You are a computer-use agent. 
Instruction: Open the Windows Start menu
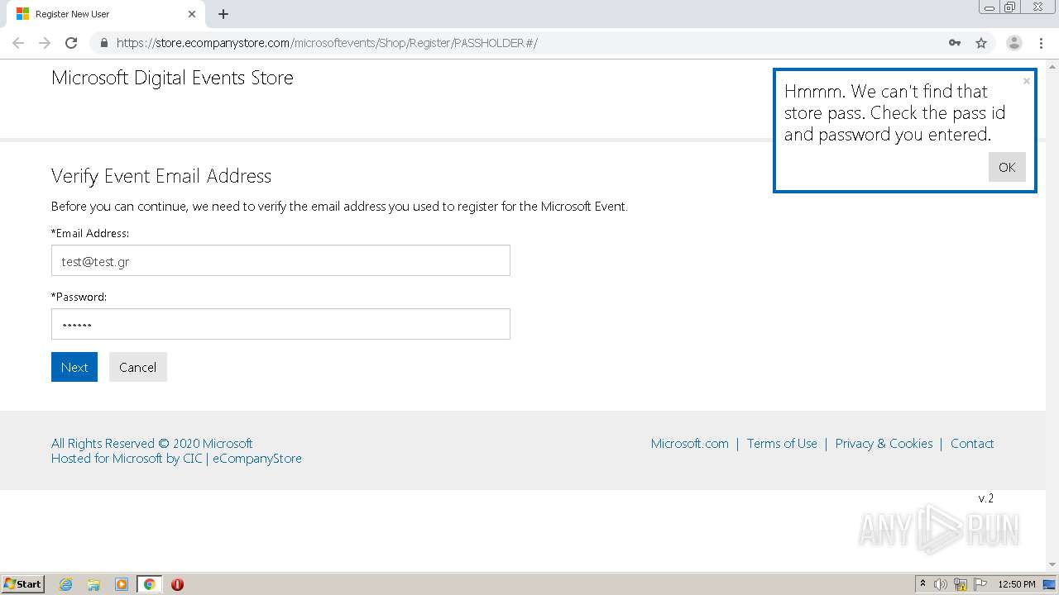coord(23,583)
